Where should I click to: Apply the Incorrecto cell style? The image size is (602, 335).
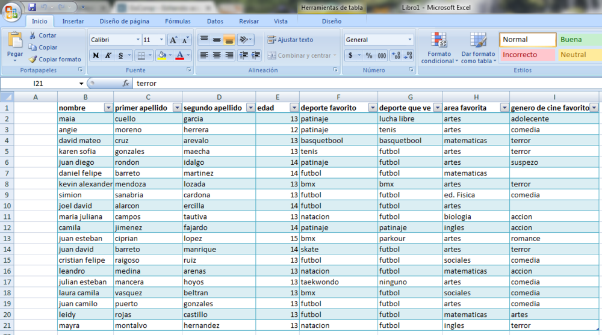click(527, 55)
